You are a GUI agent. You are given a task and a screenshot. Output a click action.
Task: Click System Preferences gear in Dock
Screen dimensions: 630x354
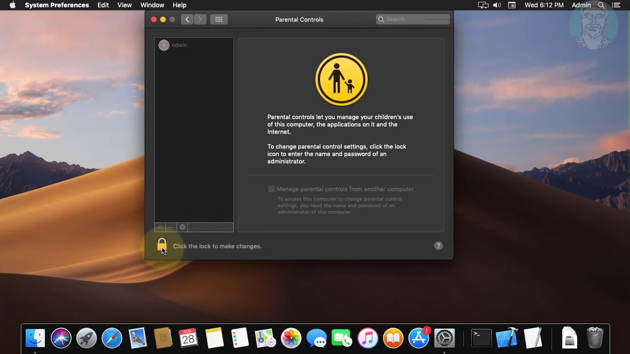tap(444, 338)
